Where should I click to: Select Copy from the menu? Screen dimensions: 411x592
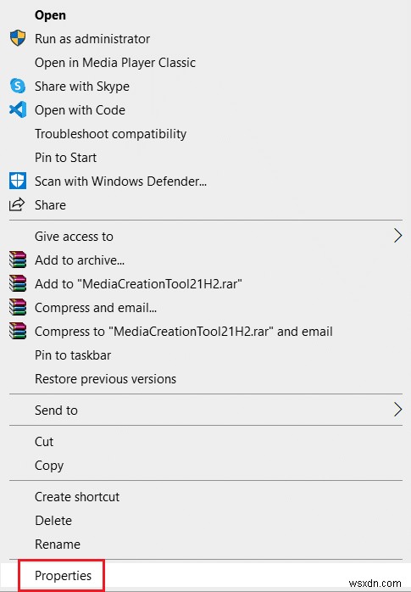(49, 466)
